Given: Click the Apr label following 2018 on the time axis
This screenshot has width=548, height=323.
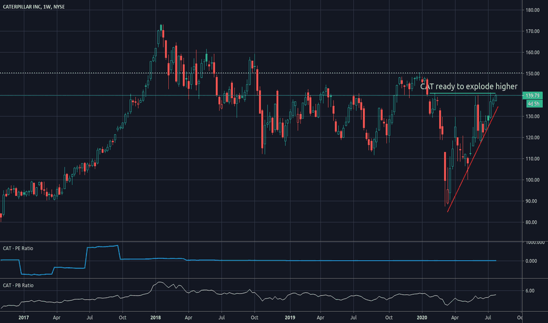Looking at the screenshot, I should pyautogui.click(x=188, y=318).
